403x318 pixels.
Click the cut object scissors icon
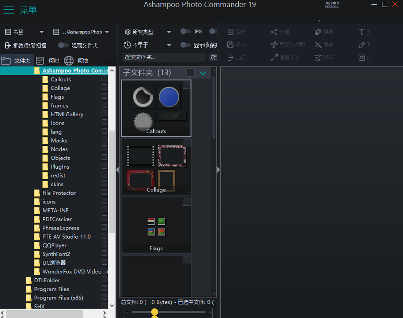274,45
